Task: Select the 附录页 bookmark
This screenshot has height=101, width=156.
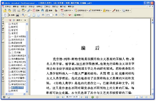Action: (15, 91)
